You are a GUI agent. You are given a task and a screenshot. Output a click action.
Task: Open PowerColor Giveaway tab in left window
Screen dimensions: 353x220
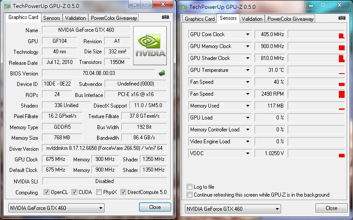click(x=114, y=18)
